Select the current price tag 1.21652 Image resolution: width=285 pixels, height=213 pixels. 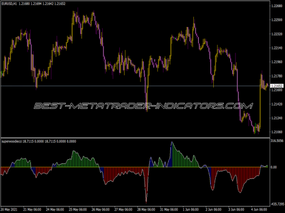[276, 86]
